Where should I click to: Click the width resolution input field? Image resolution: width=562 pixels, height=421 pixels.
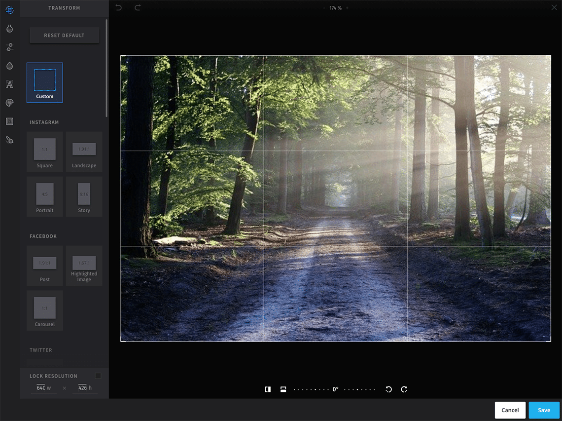41,388
